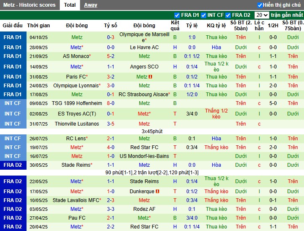Click the Giải đấu column header

tap(13, 26)
